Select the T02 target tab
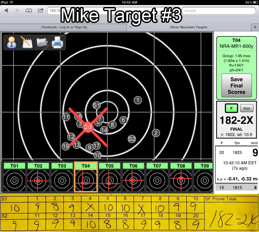This screenshot has width=259, height=232. (x=38, y=166)
